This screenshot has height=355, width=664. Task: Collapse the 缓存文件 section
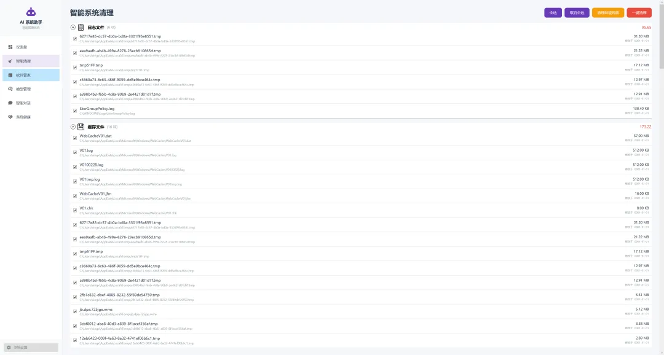(x=73, y=127)
